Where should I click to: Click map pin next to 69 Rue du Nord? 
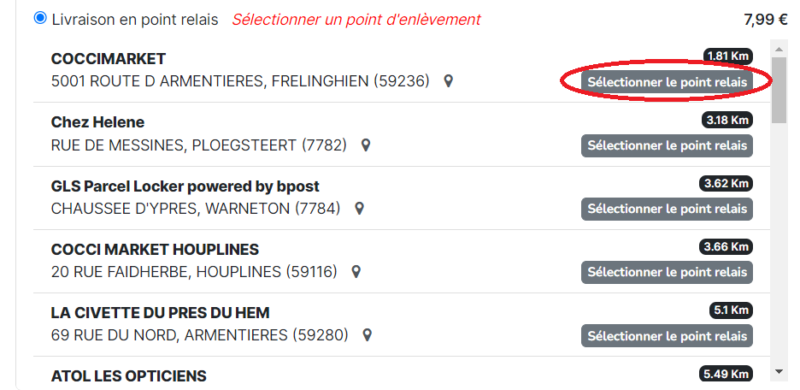click(x=367, y=335)
